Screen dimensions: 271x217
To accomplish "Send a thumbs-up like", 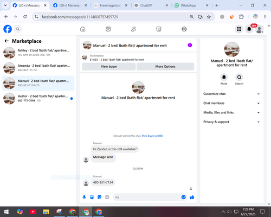I will (192, 197).
